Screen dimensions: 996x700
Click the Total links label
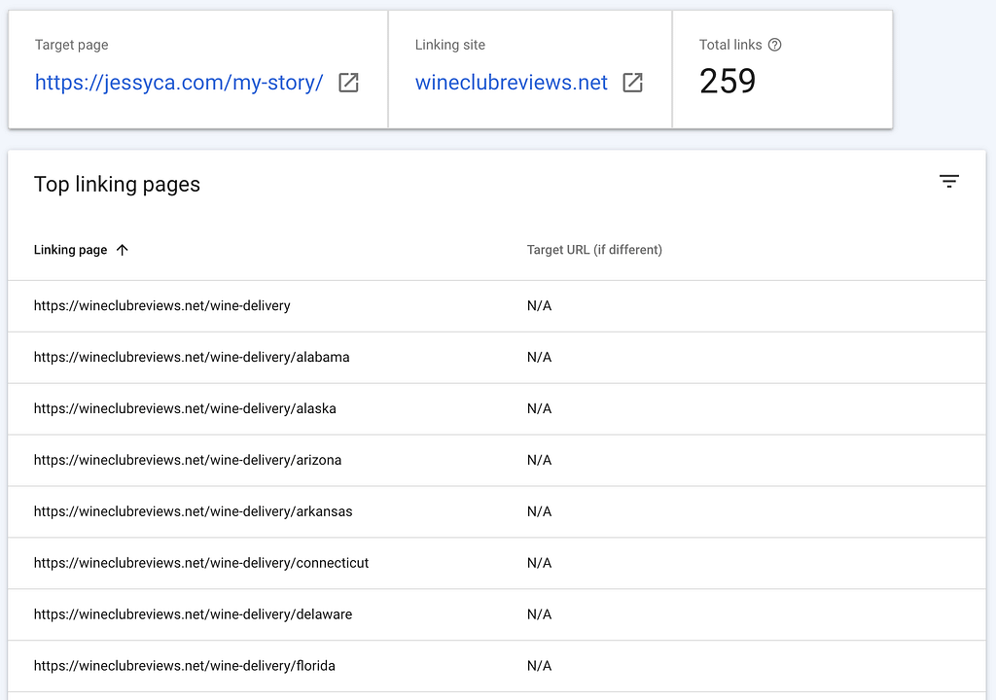coord(730,45)
